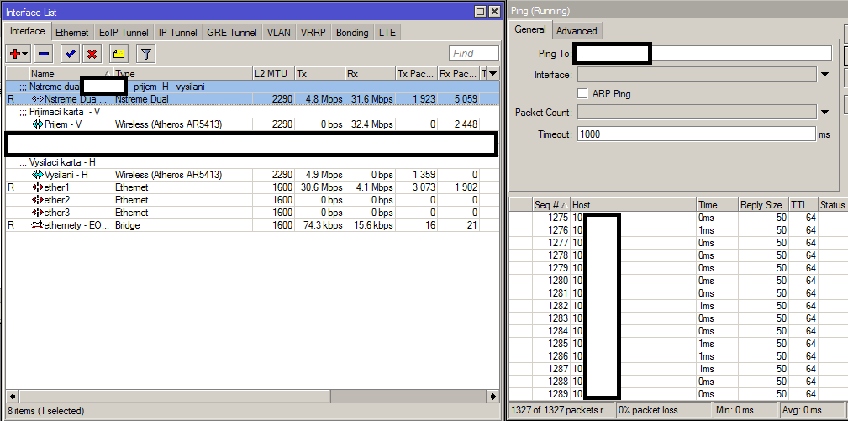This screenshot has width=848, height=421.
Task: Click the blue minus Remove button
Action: click(x=44, y=54)
